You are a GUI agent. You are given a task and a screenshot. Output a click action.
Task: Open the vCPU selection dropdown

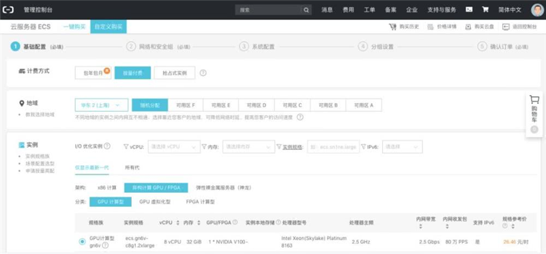(x=174, y=146)
